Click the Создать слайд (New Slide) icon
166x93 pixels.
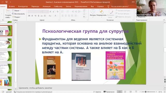click(8, 11)
